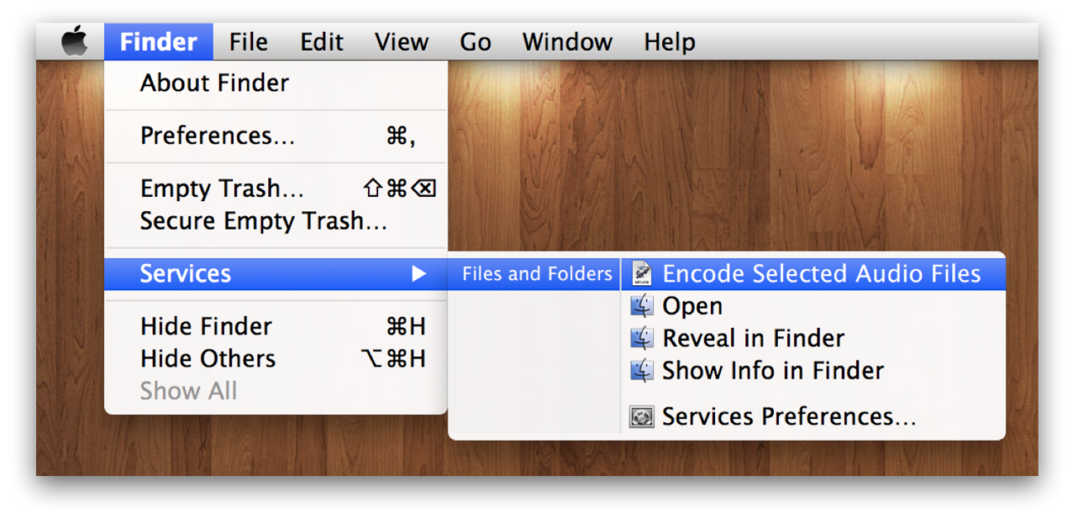Open the Go menu
This screenshot has width=1073, height=518.
475,42
